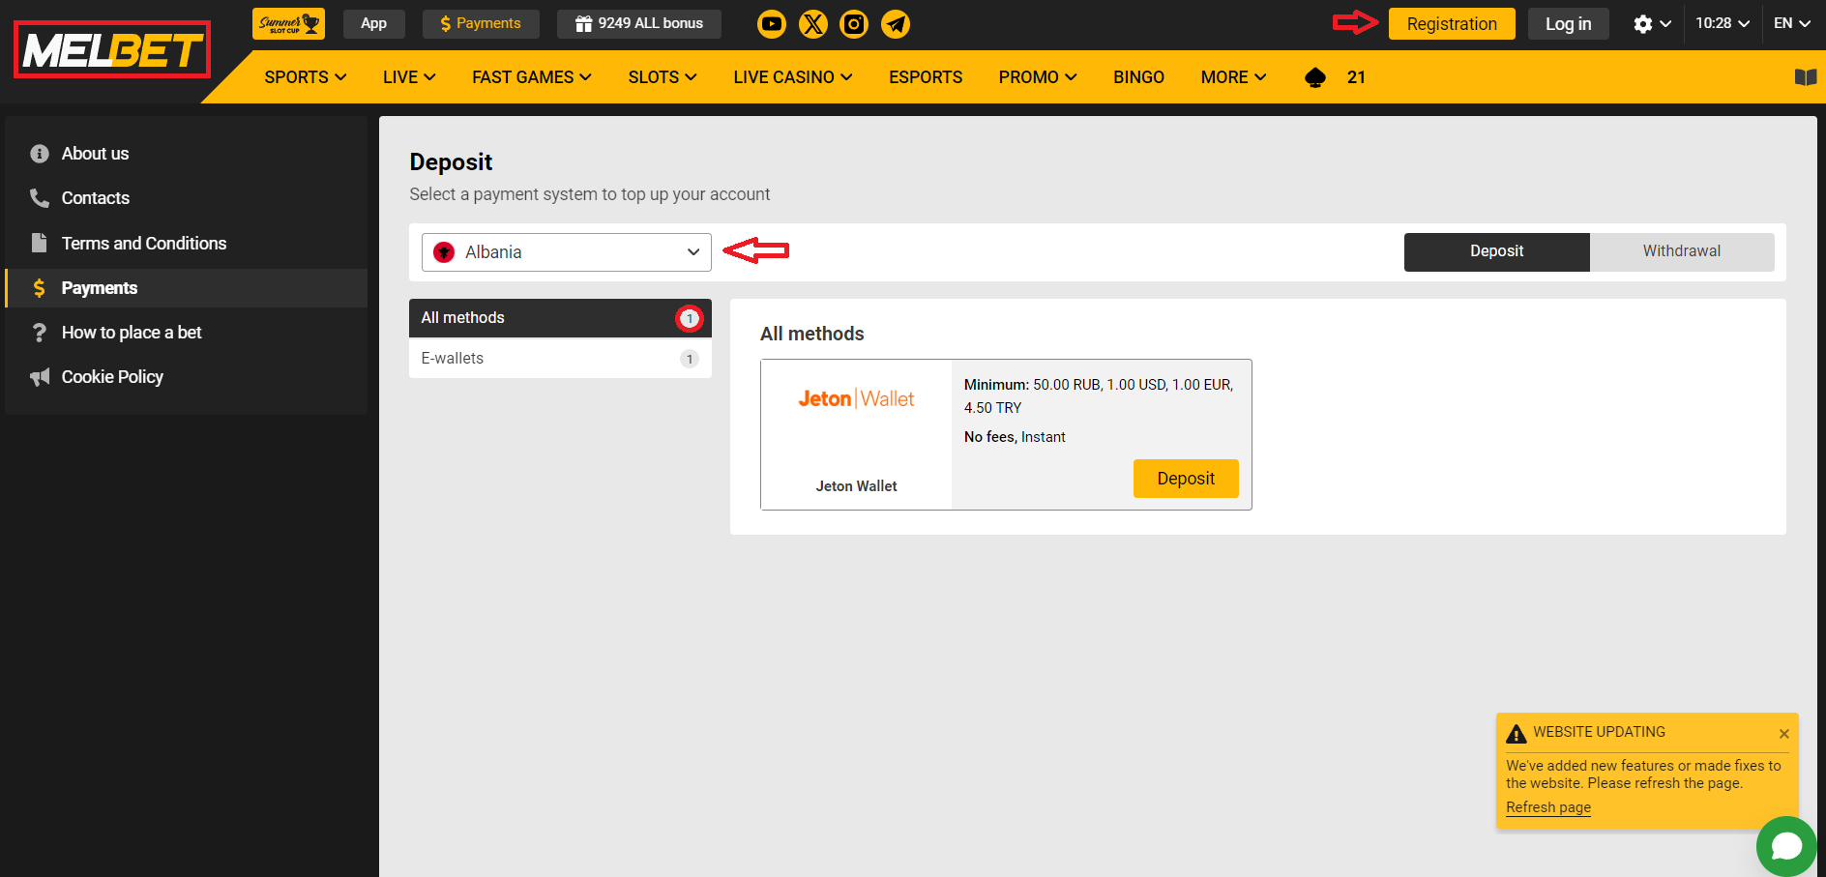Expand the SLOTS menu

point(663,77)
